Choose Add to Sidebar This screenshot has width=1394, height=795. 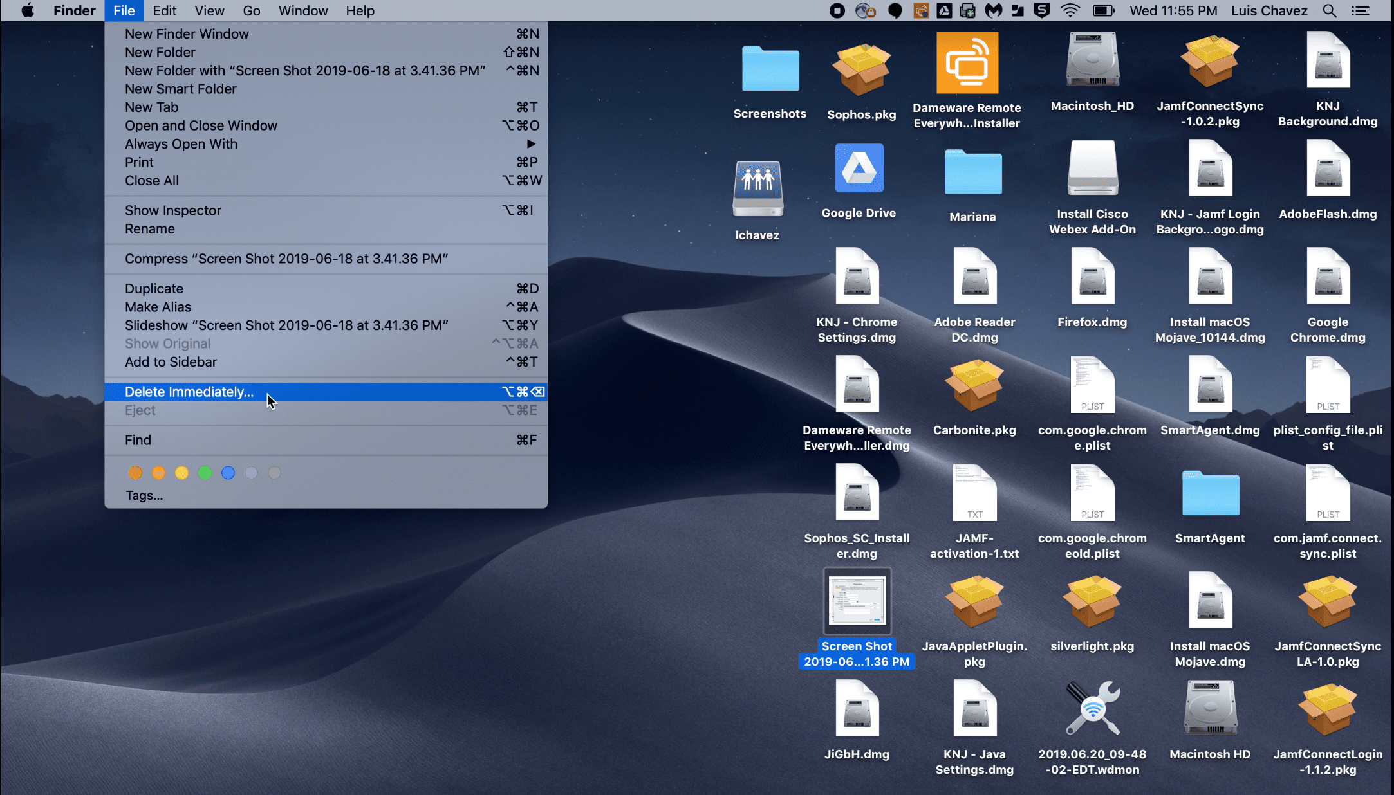[326, 362]
